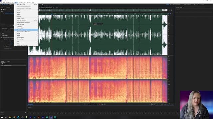Choose Show Effects Rack menu entry
Viewport: 213px width, 119px height.
(26, 5)
